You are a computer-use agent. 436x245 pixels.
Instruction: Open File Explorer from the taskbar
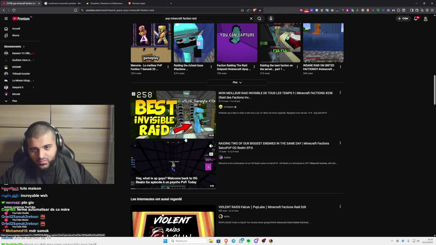[x=211, y=241]
